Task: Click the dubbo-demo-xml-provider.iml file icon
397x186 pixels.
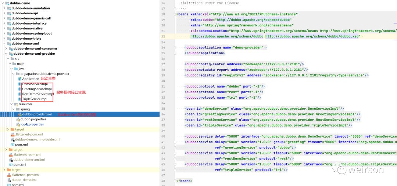Action: 12,139
